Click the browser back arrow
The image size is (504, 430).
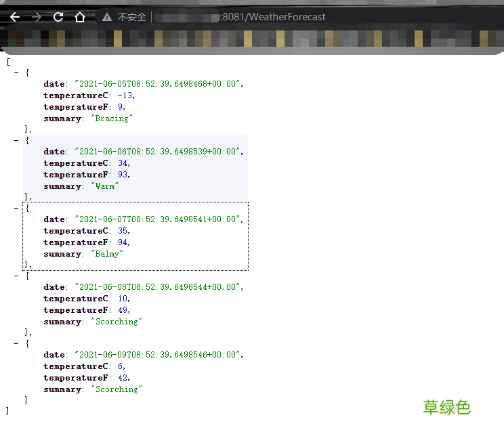click(x=15, y=17)
